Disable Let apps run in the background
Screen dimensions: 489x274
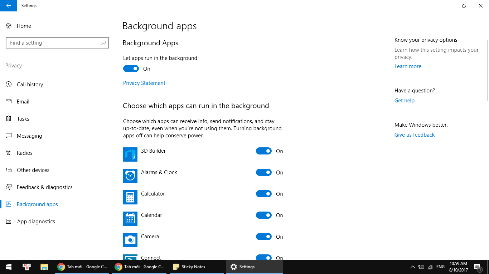pyautogui.click(x=131, y=68)
